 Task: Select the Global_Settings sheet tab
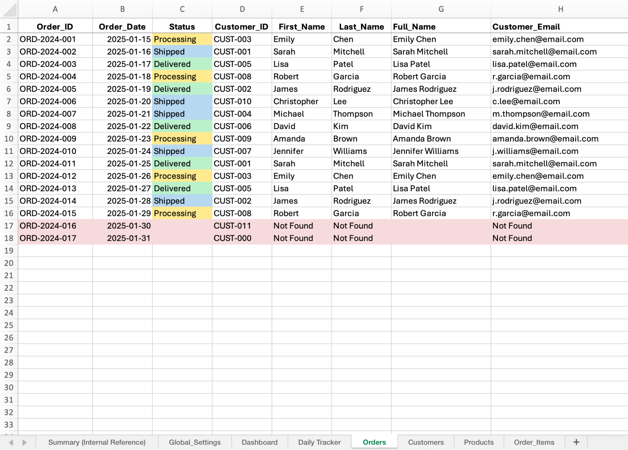click(x=195, y=442)
